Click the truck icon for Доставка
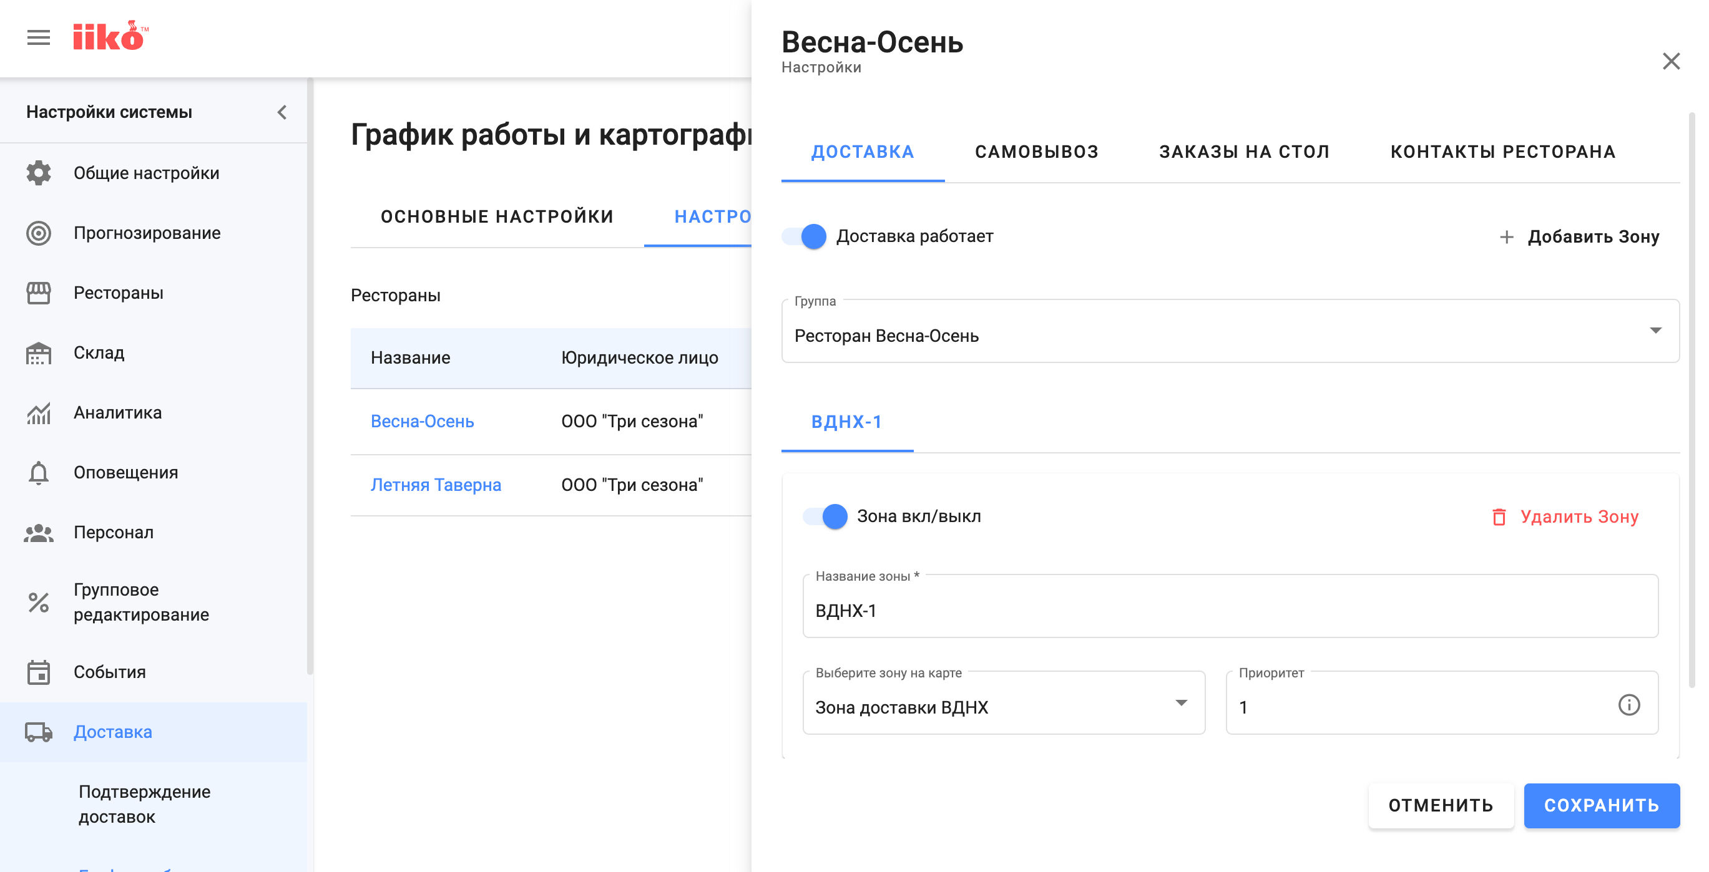Viewport: 1709px width, 872px height. (39, 732)
